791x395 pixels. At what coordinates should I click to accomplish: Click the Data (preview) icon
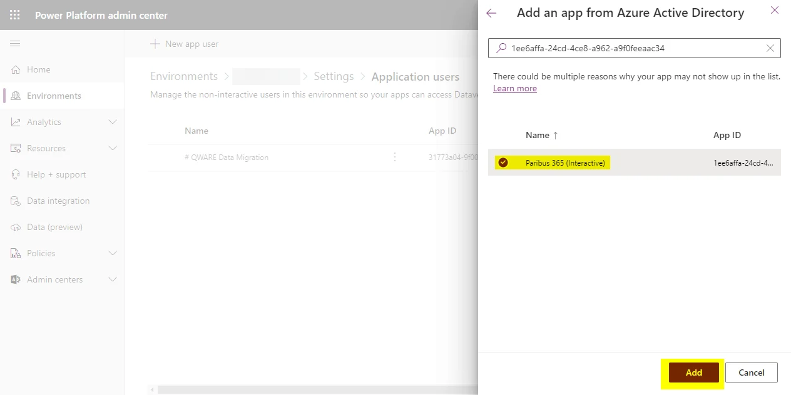16,227
